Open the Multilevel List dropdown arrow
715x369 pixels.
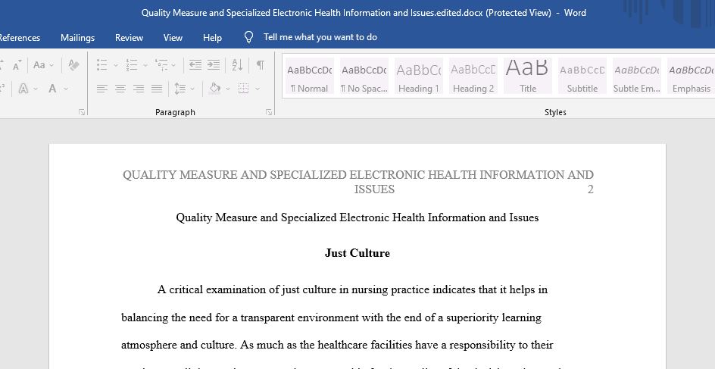click(x=173, y=65)
